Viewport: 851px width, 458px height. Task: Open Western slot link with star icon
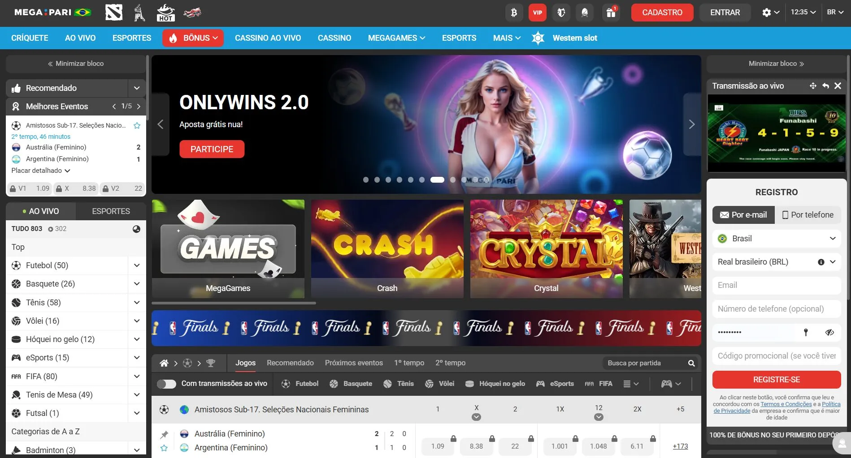(564, 38)
